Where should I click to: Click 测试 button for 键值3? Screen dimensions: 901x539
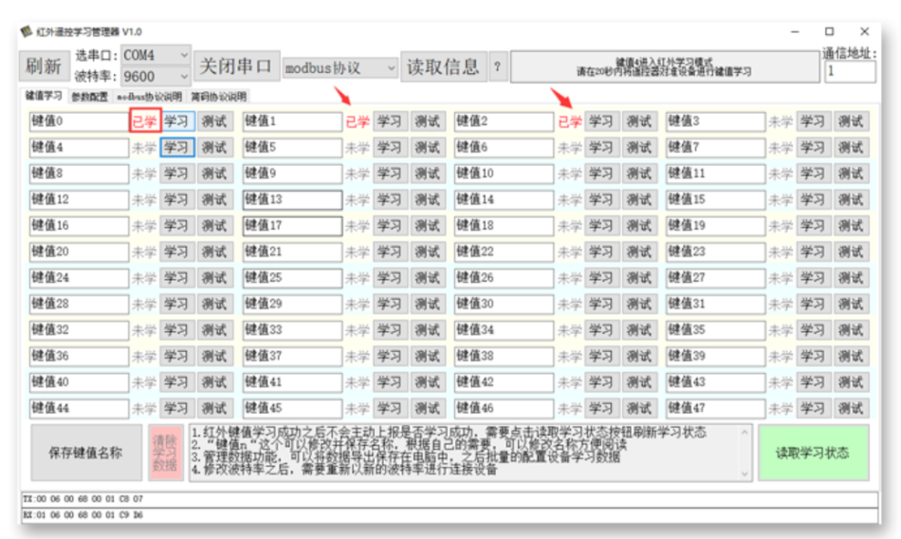pyautogui.click(x=851, y=121)
